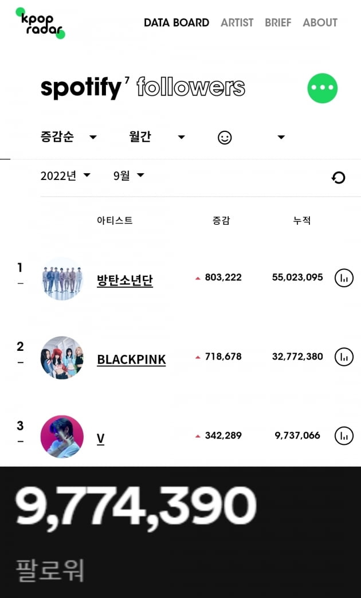Click the smiley face filter icon
The height and width of the screenshot is (598, 361).
[225, 138]
